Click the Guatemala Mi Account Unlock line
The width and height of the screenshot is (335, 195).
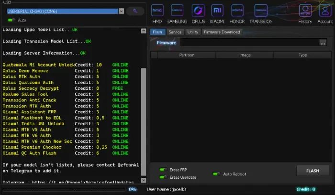tap(66, 65)
